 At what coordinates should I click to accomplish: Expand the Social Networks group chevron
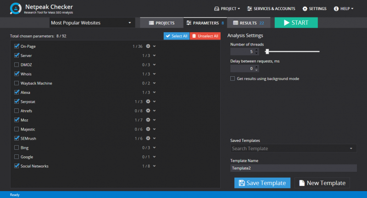pyautogui.click(x=155, y=166)
